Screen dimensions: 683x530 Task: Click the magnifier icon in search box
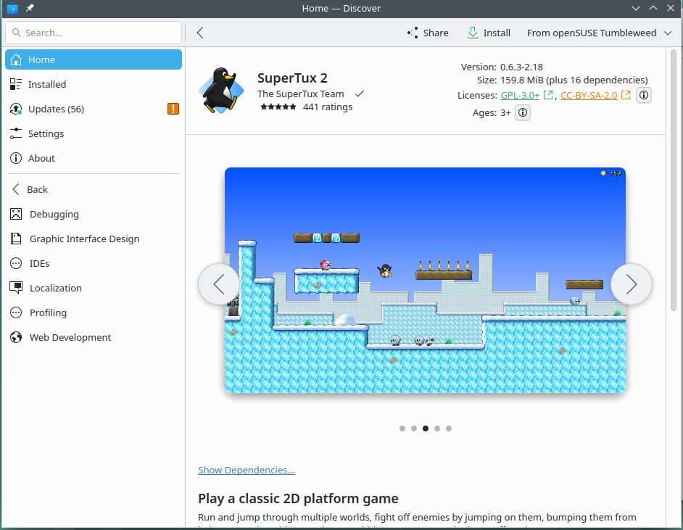click(x=17, y=33)
